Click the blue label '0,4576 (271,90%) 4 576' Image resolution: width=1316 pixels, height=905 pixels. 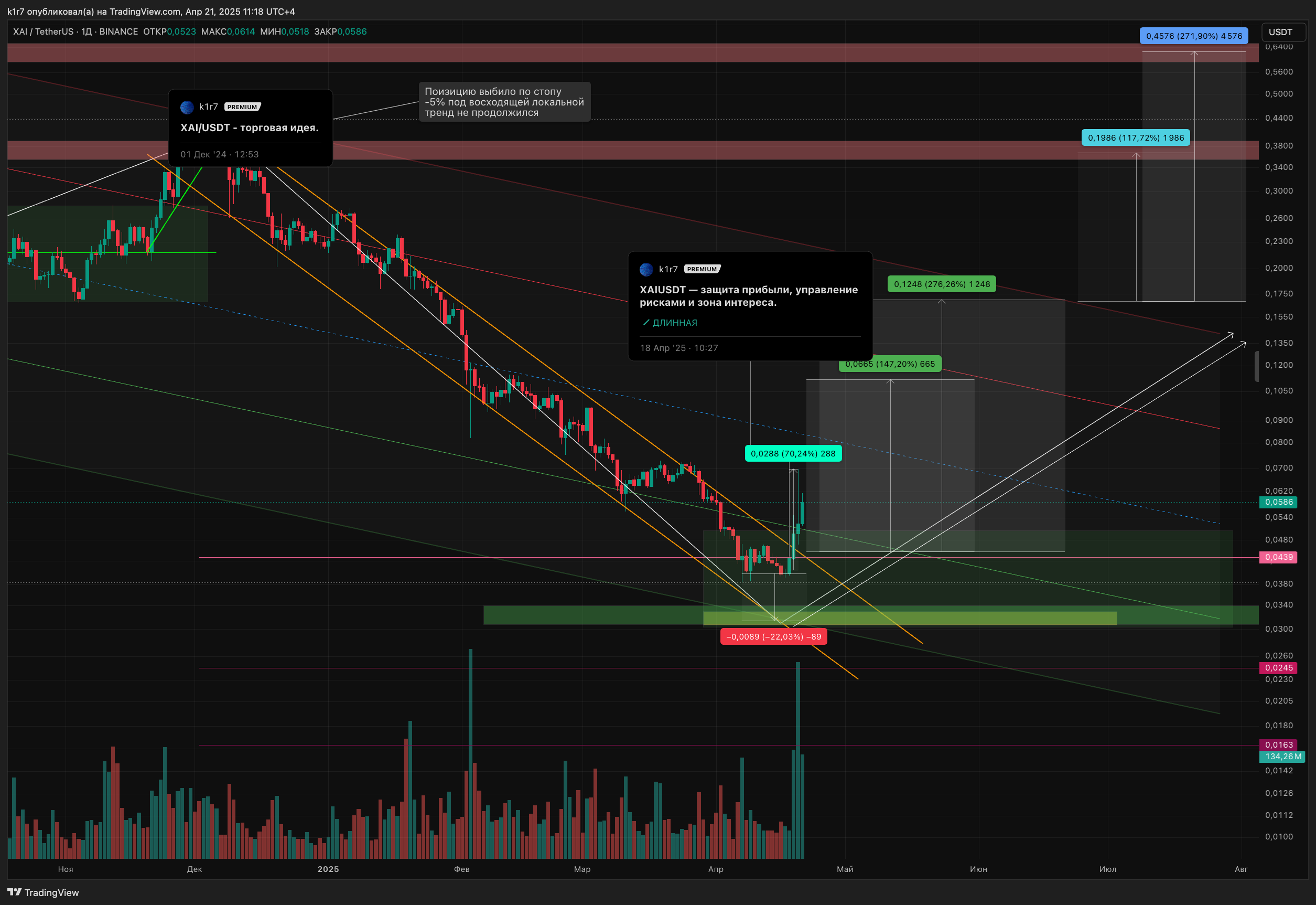pyautogui.click(x=1194, y=36)
